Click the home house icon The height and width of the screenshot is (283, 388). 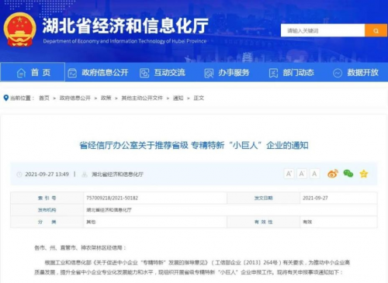pos(21,73)
